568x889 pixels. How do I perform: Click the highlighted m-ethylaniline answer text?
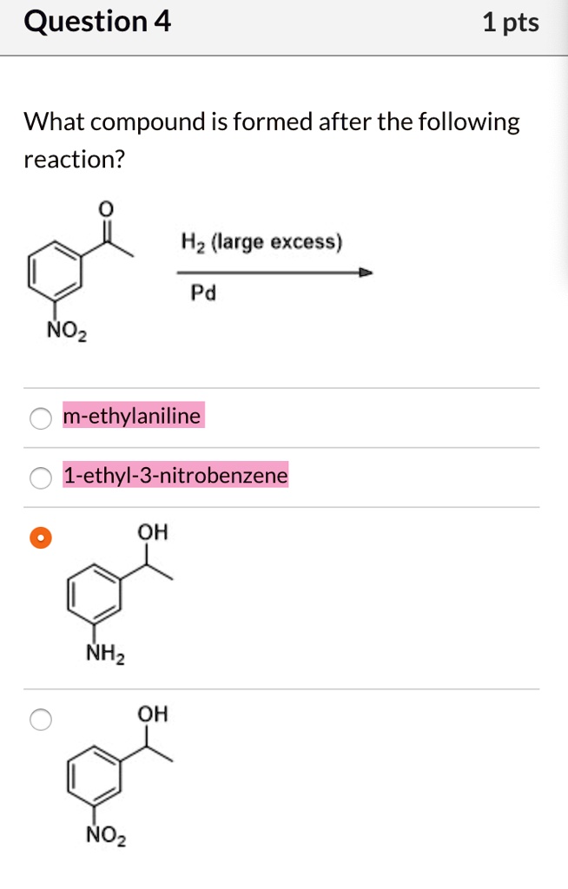[x=131, y=417]
